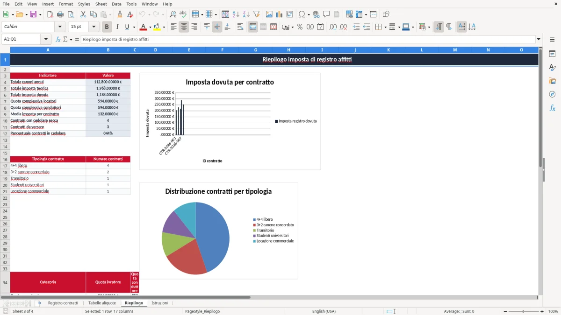Insert Special Character omega icon

pos(302,14)
